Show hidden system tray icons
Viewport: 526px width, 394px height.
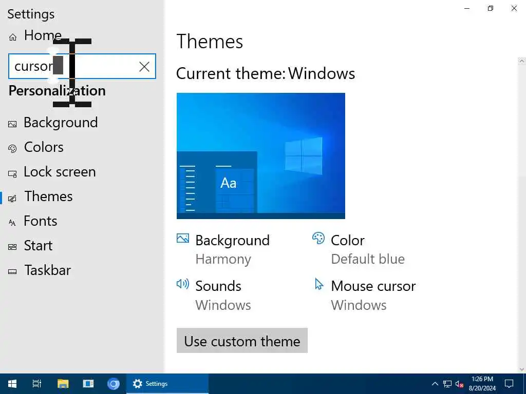435,384
